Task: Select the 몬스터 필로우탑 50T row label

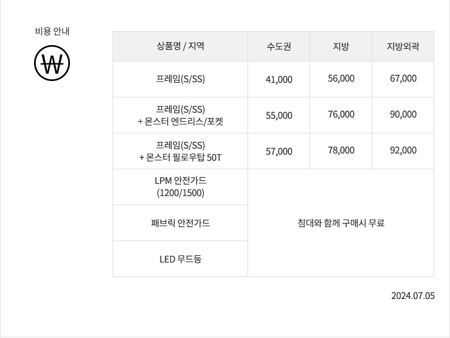Action: click(180, 151)
